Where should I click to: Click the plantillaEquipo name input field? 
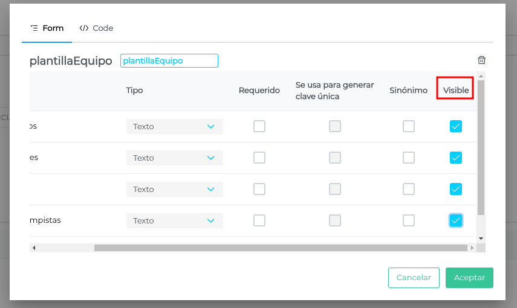169,60
